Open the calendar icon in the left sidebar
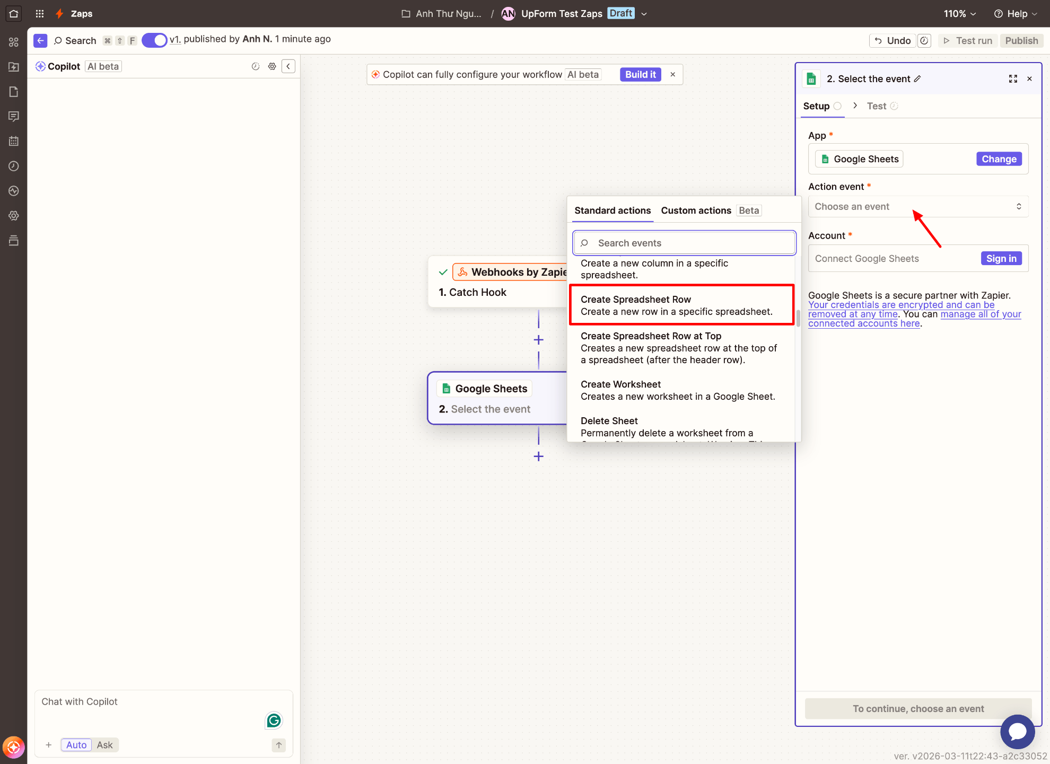Image resolution: width=1050 pixels, height=764 pixels. pyautogui.click(x=14, y=141)
